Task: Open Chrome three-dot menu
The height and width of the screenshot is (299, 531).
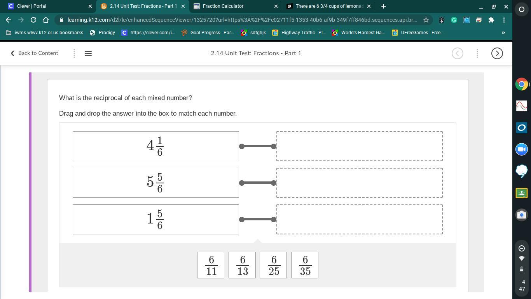Action: click(x=504, y=20)
